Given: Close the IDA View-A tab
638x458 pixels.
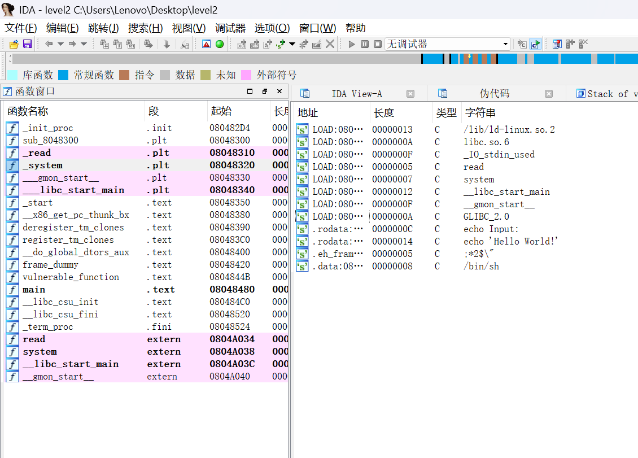Looking at the screenshot, I should [410, 94].
